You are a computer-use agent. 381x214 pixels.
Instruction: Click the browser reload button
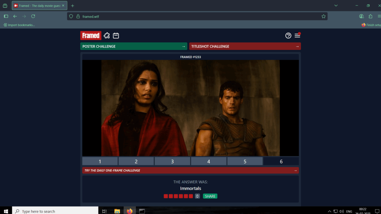coord(33,16)
